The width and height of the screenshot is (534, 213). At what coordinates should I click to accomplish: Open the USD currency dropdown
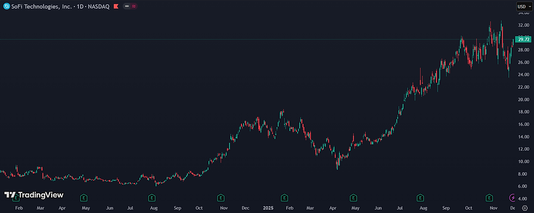pos(524,6)
